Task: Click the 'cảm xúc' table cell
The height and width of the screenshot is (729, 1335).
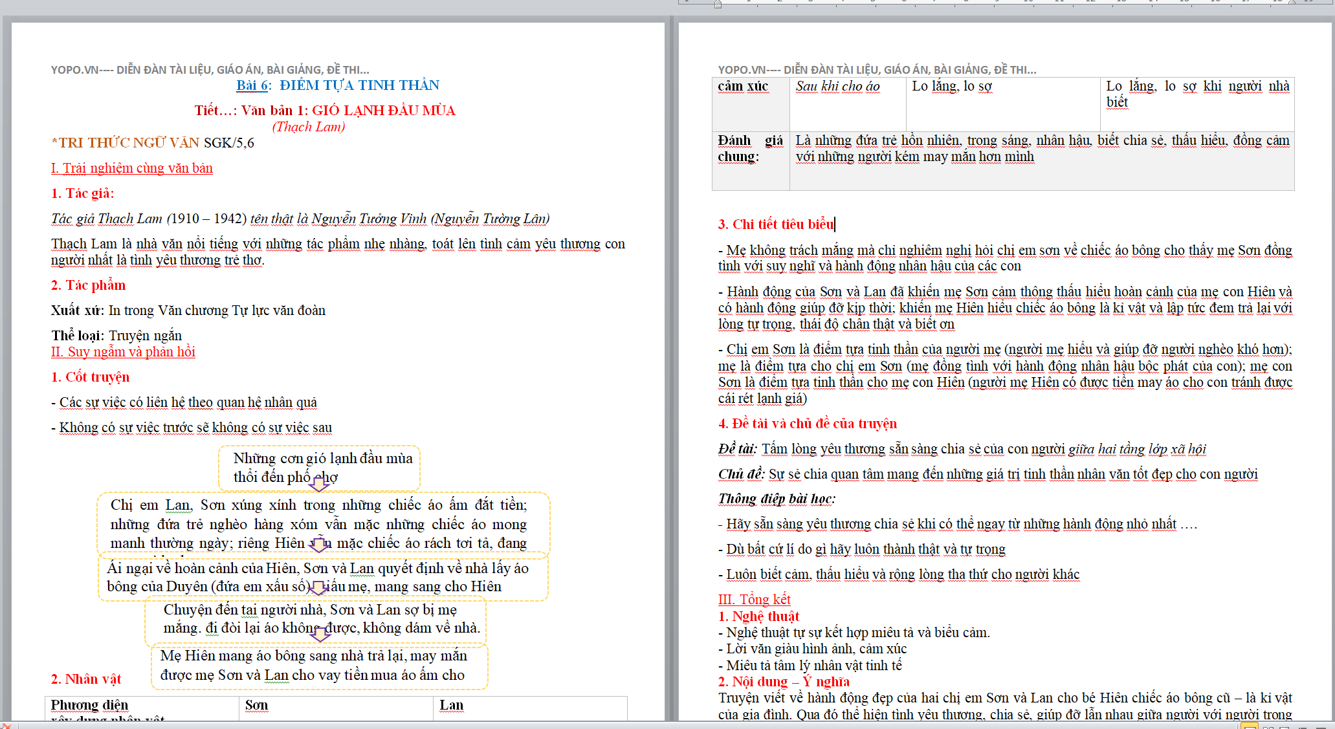Action: [751, 104]
